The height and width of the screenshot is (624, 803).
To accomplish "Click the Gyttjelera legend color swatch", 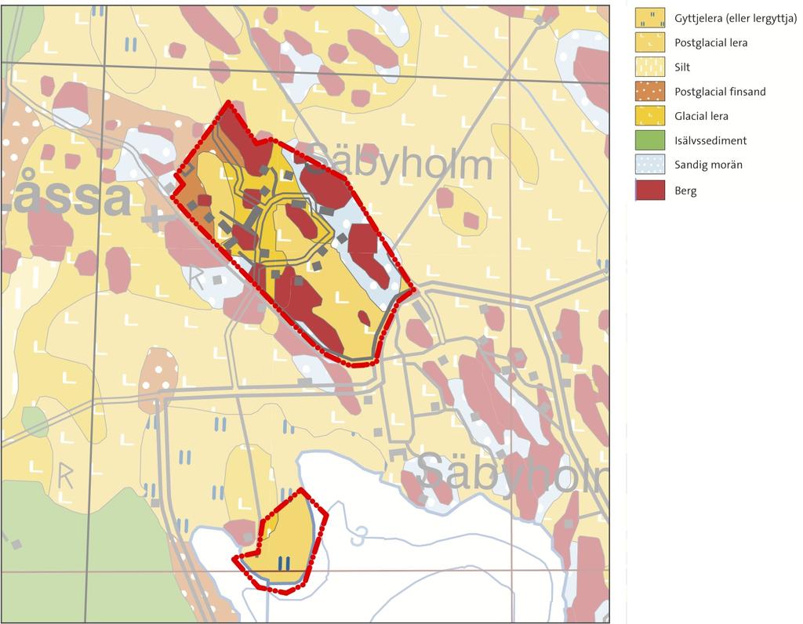I will click(650, 18).
